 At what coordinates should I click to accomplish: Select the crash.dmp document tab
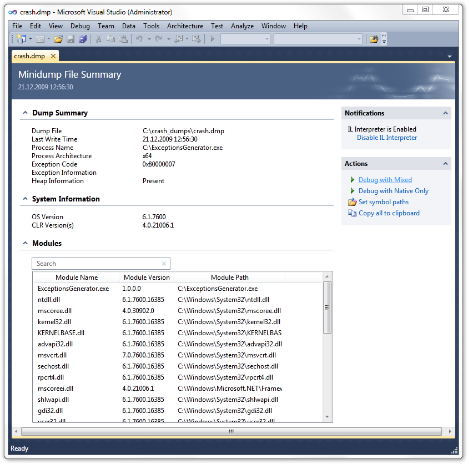[29, 56]
